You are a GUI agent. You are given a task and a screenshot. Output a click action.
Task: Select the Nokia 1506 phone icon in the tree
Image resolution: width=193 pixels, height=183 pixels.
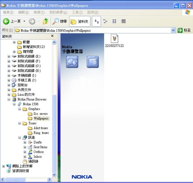[20, 104]
